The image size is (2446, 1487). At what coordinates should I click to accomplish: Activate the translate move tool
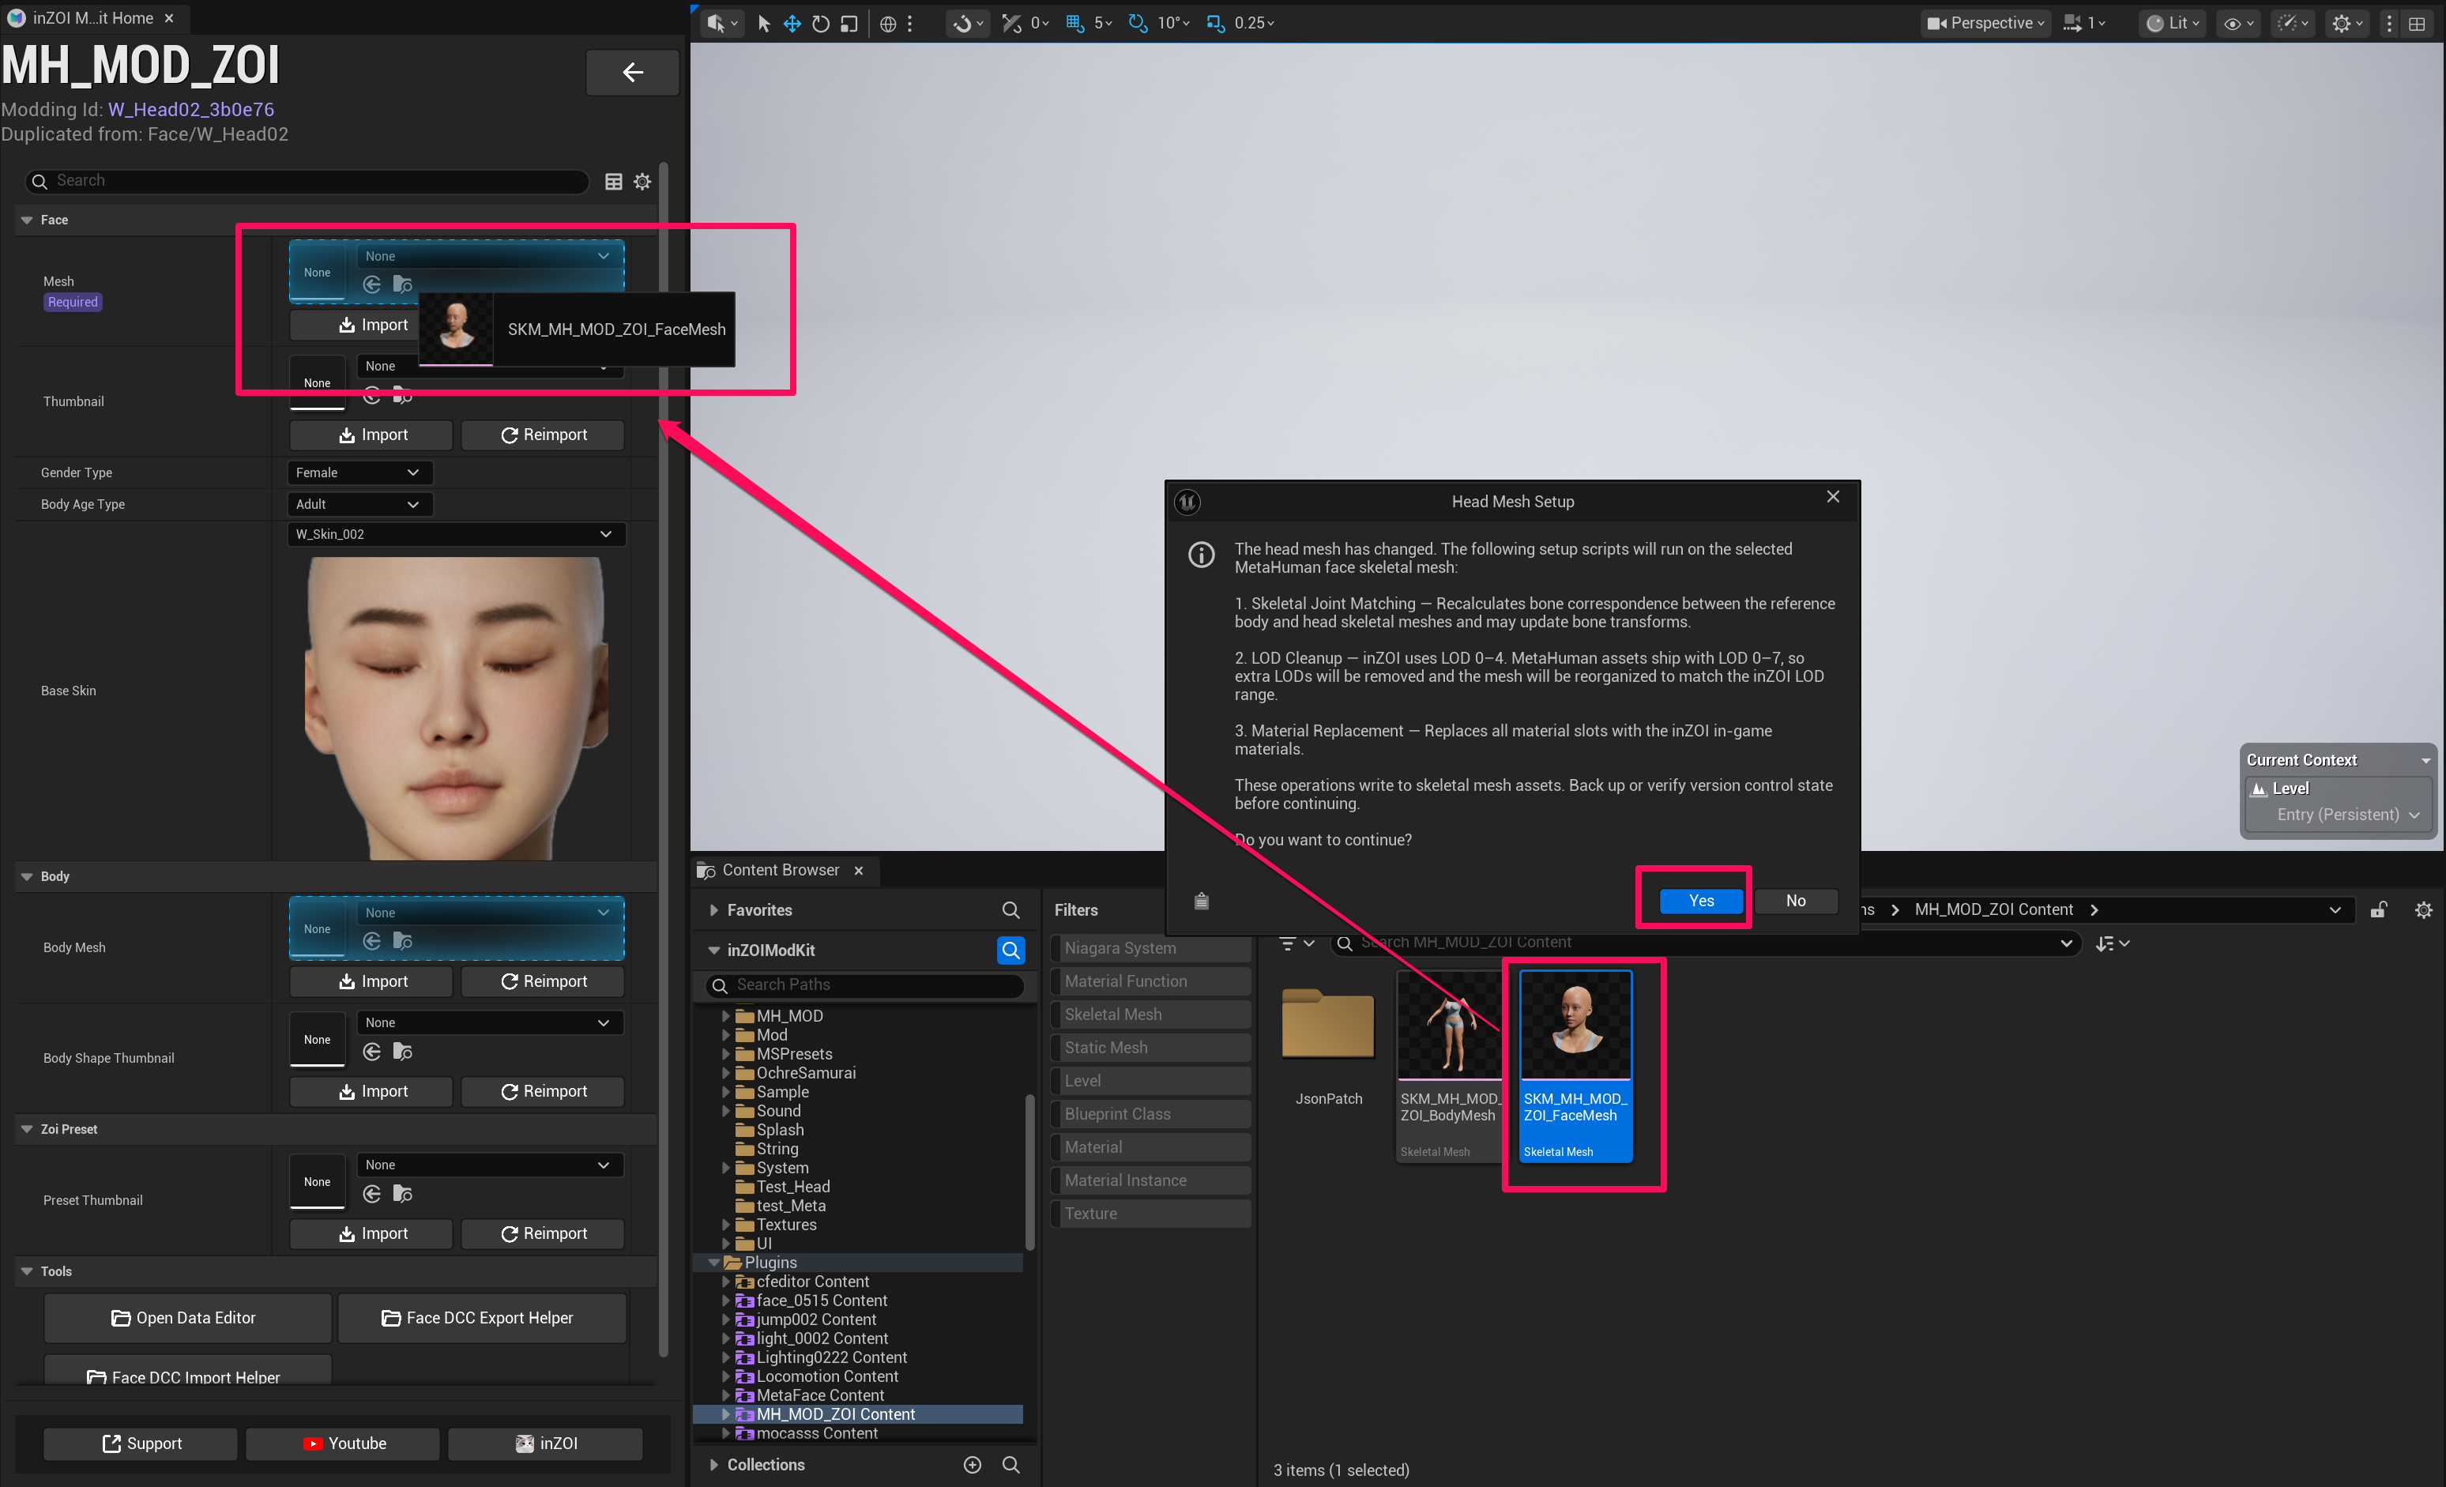pyautogui.click(x=792, y=23)
